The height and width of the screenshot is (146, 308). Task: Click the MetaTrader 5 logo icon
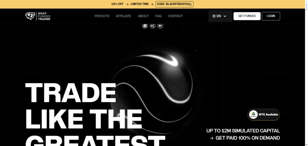tap(254, 115)
